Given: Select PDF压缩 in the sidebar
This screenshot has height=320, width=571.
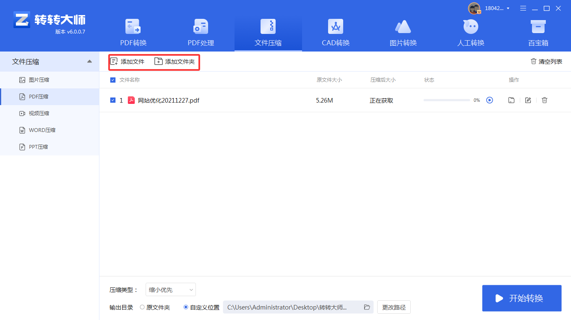Looking at the screenshot, I should [50, 96].
